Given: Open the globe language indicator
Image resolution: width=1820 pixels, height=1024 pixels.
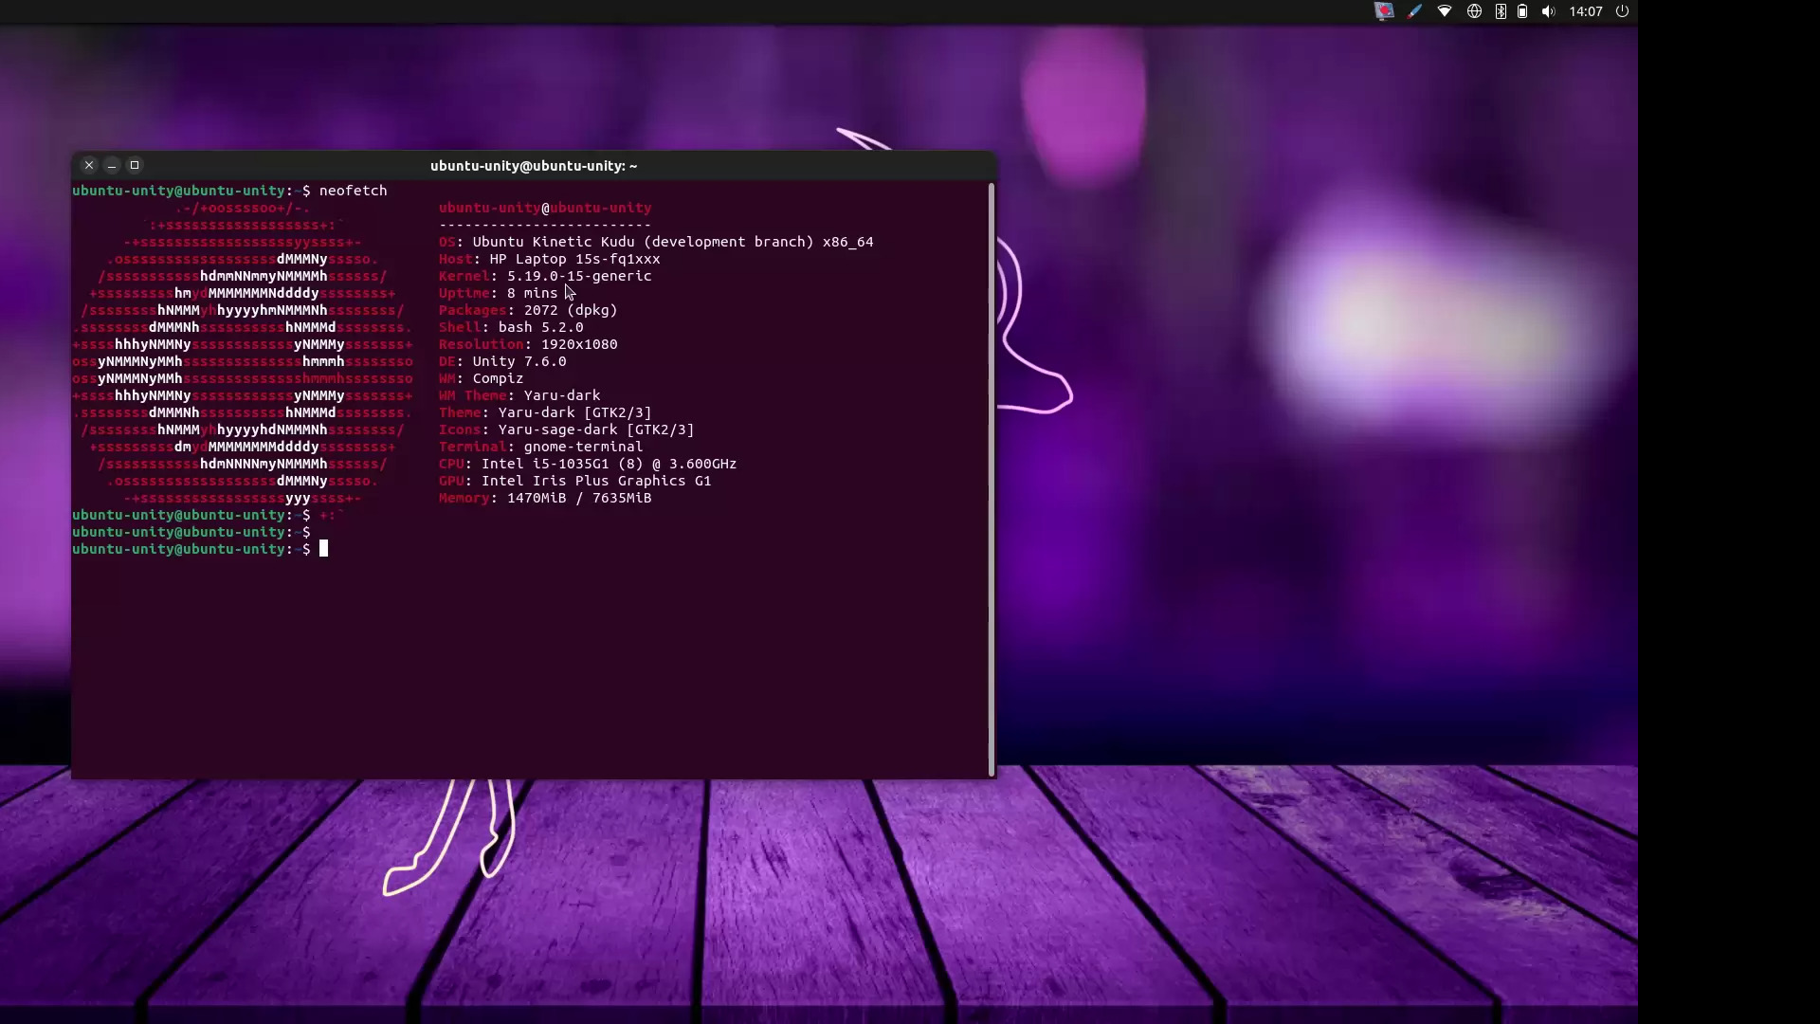Looking at the screenshot, I should coord(1474,11).
